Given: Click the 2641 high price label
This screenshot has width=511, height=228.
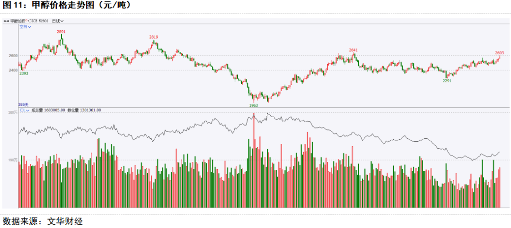Looking at the screenshot, I should tap(353, 50).
